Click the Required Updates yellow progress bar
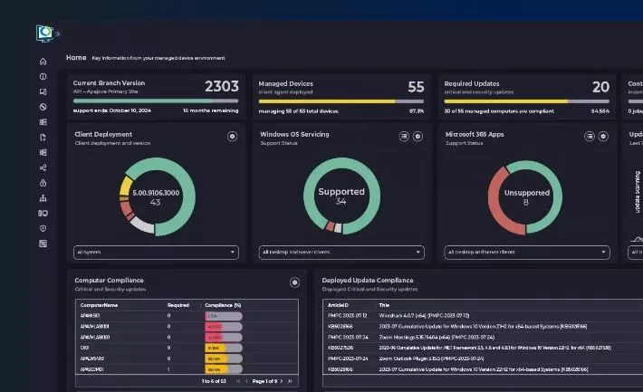Screen dimensions: 643x392 click(527, 101)
